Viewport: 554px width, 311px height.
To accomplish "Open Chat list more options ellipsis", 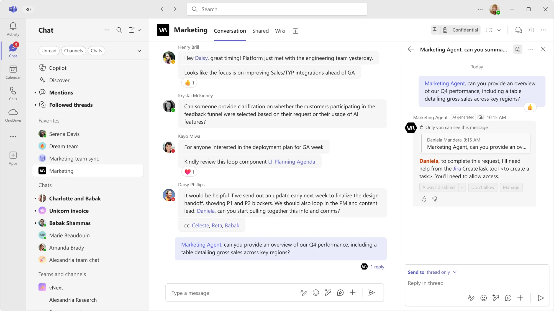I will pyautogui.click(x=107, y=30).
